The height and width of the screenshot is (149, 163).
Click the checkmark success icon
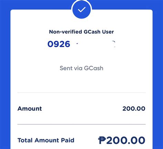coord(81,9)
